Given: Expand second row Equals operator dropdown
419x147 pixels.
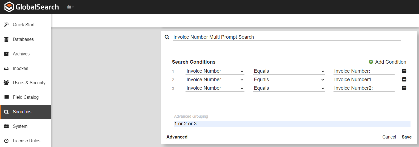Looking at the screenshot, I should click(289, 80).
